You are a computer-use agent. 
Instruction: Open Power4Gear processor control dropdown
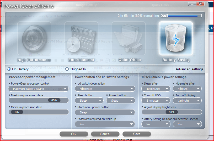coord(38,89)
